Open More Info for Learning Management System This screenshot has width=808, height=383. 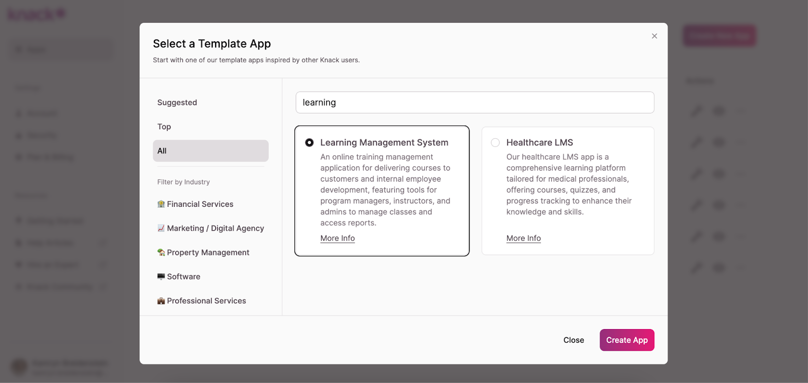pyautogui.click(x=337, y=238)
